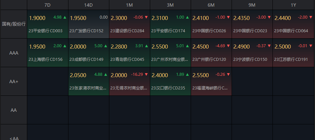315x140 pixels.
Task: Click the 2.4100 yield value
Action: pos(201,18)
